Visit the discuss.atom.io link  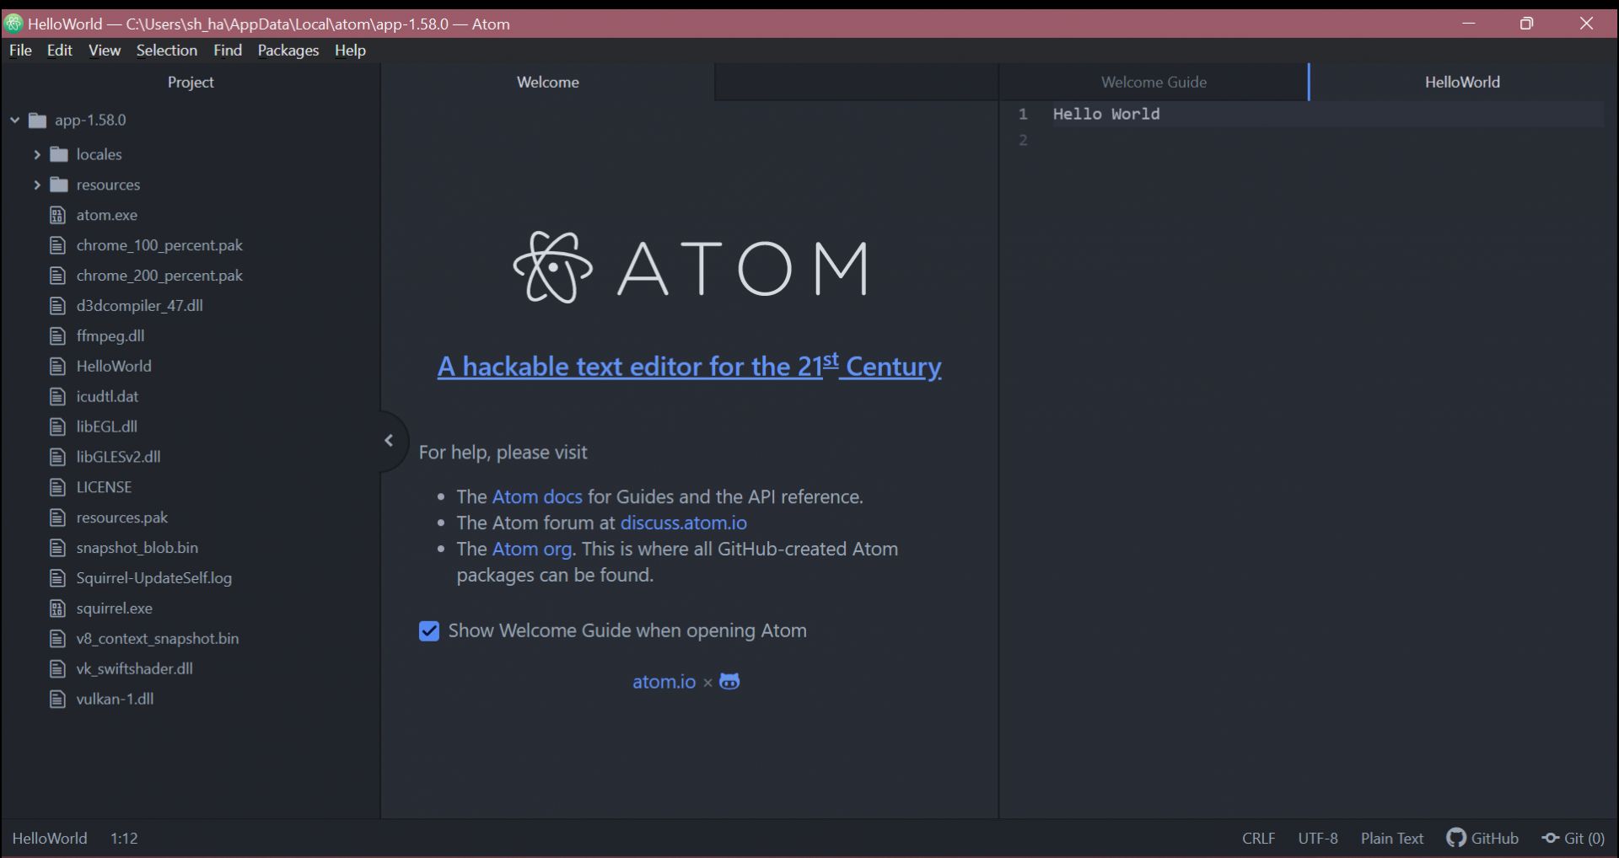pyautogui.click(x=684, y=523)
